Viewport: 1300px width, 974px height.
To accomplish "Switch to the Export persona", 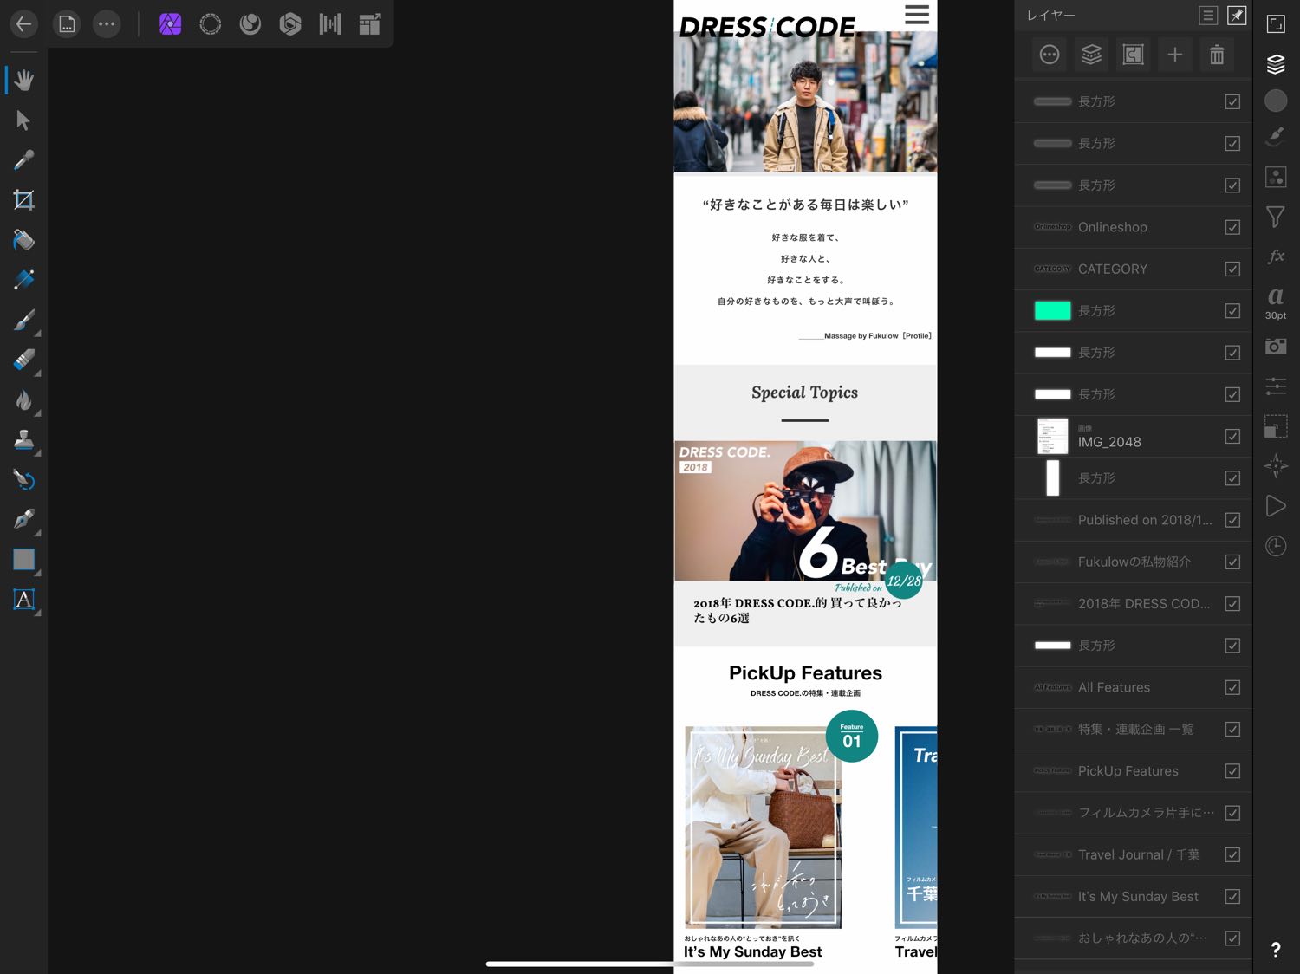I will 370,24.
